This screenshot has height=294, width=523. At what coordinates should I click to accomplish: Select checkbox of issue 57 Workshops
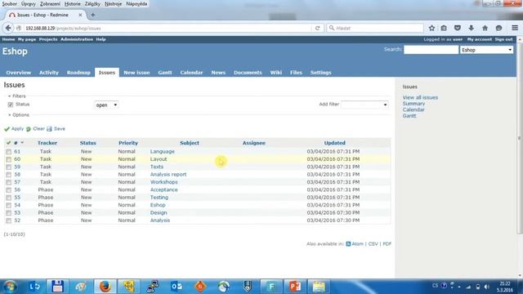tap(9, 182)
